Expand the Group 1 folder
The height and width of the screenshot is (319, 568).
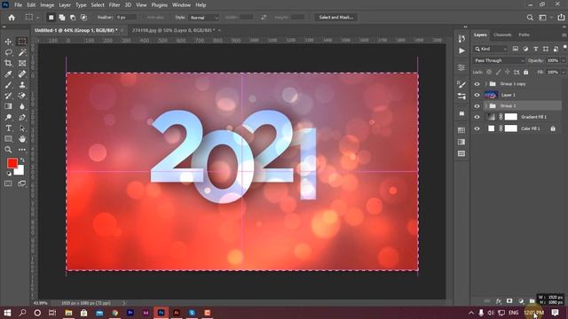(485, 106)
